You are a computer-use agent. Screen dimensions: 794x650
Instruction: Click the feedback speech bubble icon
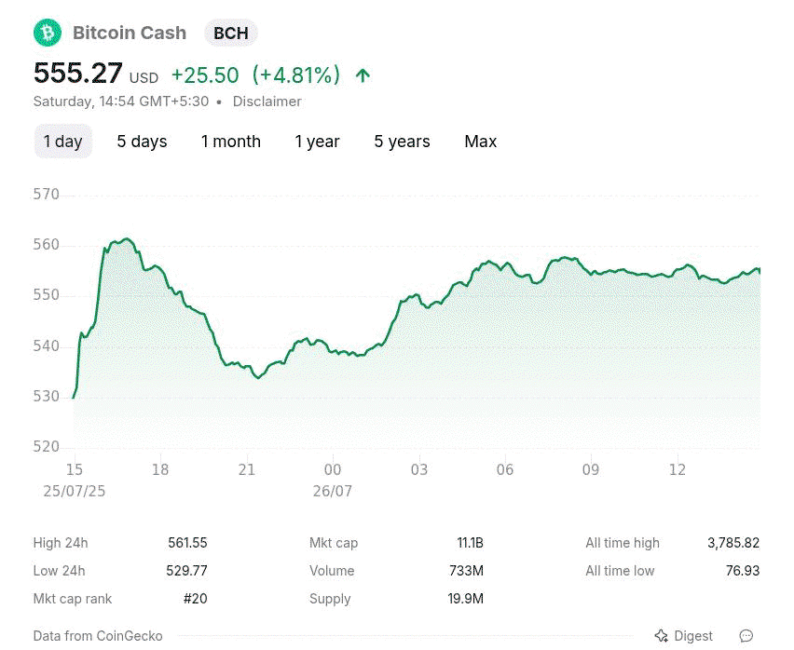click(x=746, y=635)
